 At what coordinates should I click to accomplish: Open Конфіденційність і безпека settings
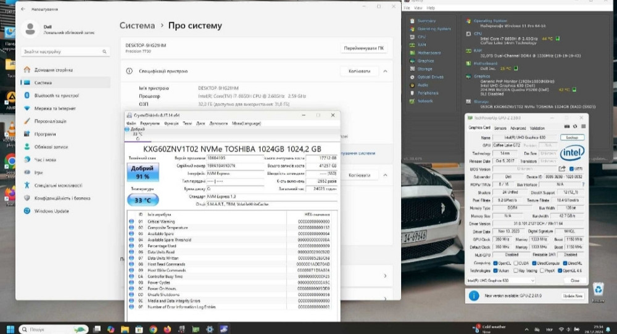coord(62,198)
